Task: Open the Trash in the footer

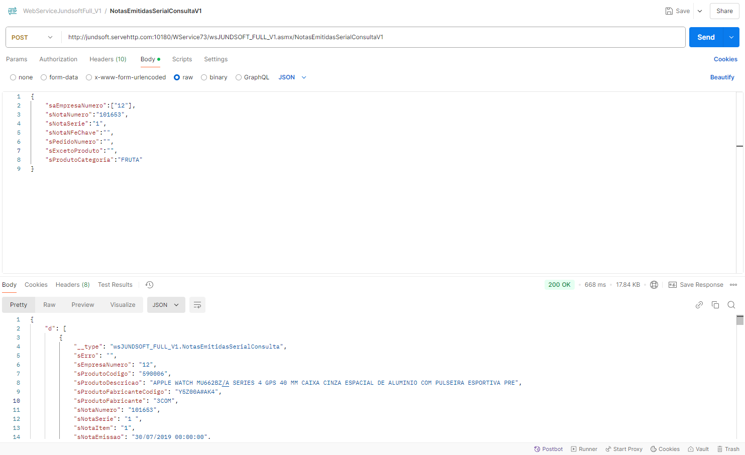Action: coord(728,449)
